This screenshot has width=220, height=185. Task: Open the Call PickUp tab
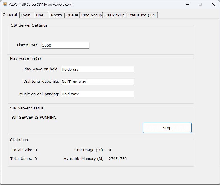pos(114,15)
